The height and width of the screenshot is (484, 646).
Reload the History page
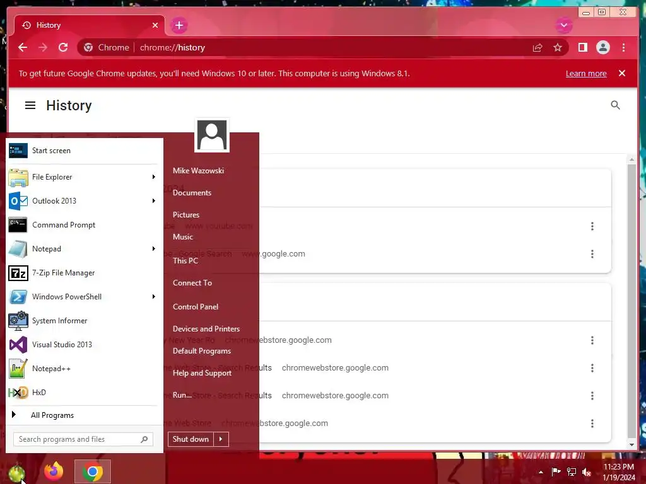coord(63,47)
